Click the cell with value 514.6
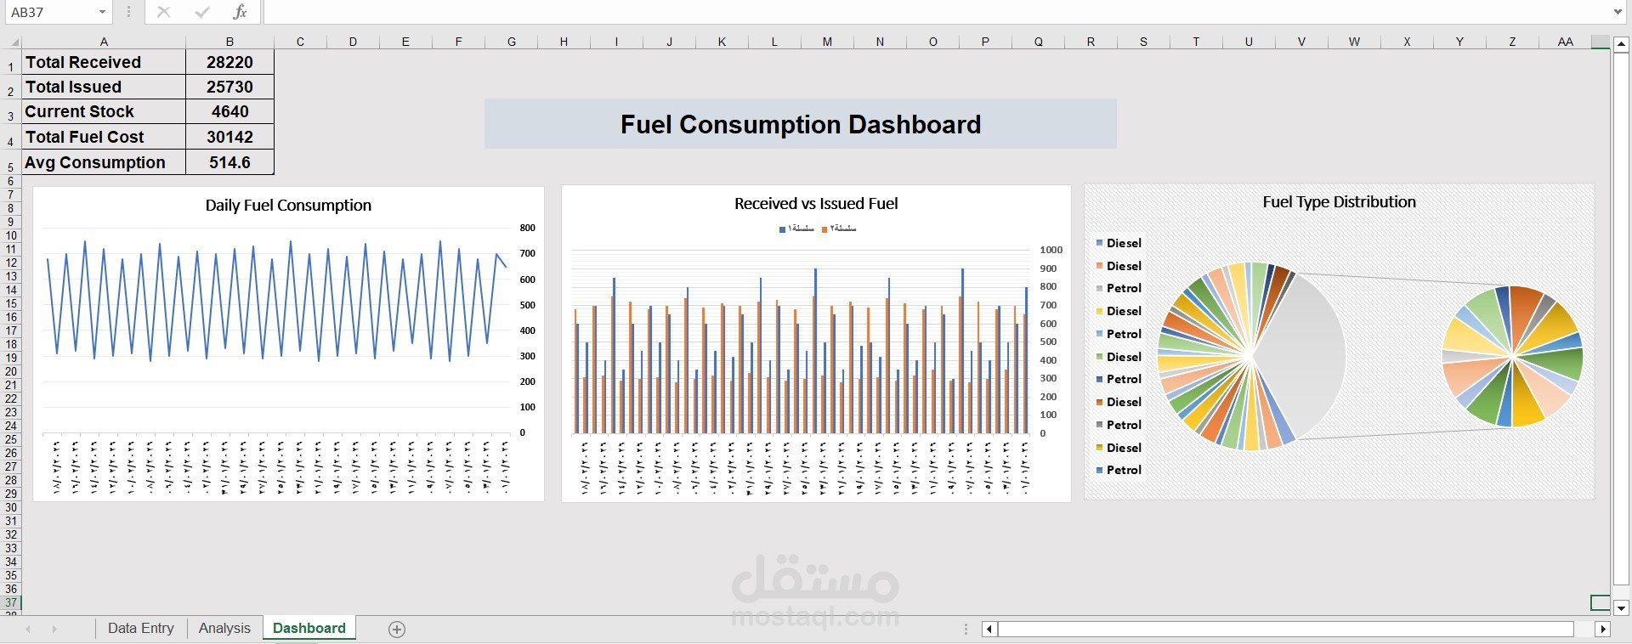The width and height of the screenshot is (1632, 644). point(229,162)
